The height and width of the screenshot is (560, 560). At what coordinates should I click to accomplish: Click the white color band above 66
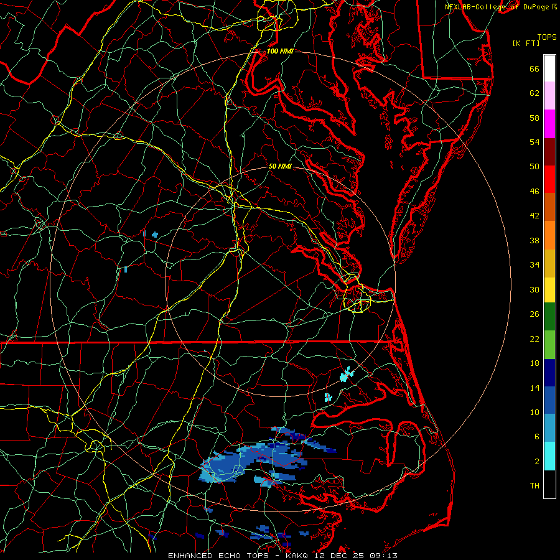pos(549,68)
